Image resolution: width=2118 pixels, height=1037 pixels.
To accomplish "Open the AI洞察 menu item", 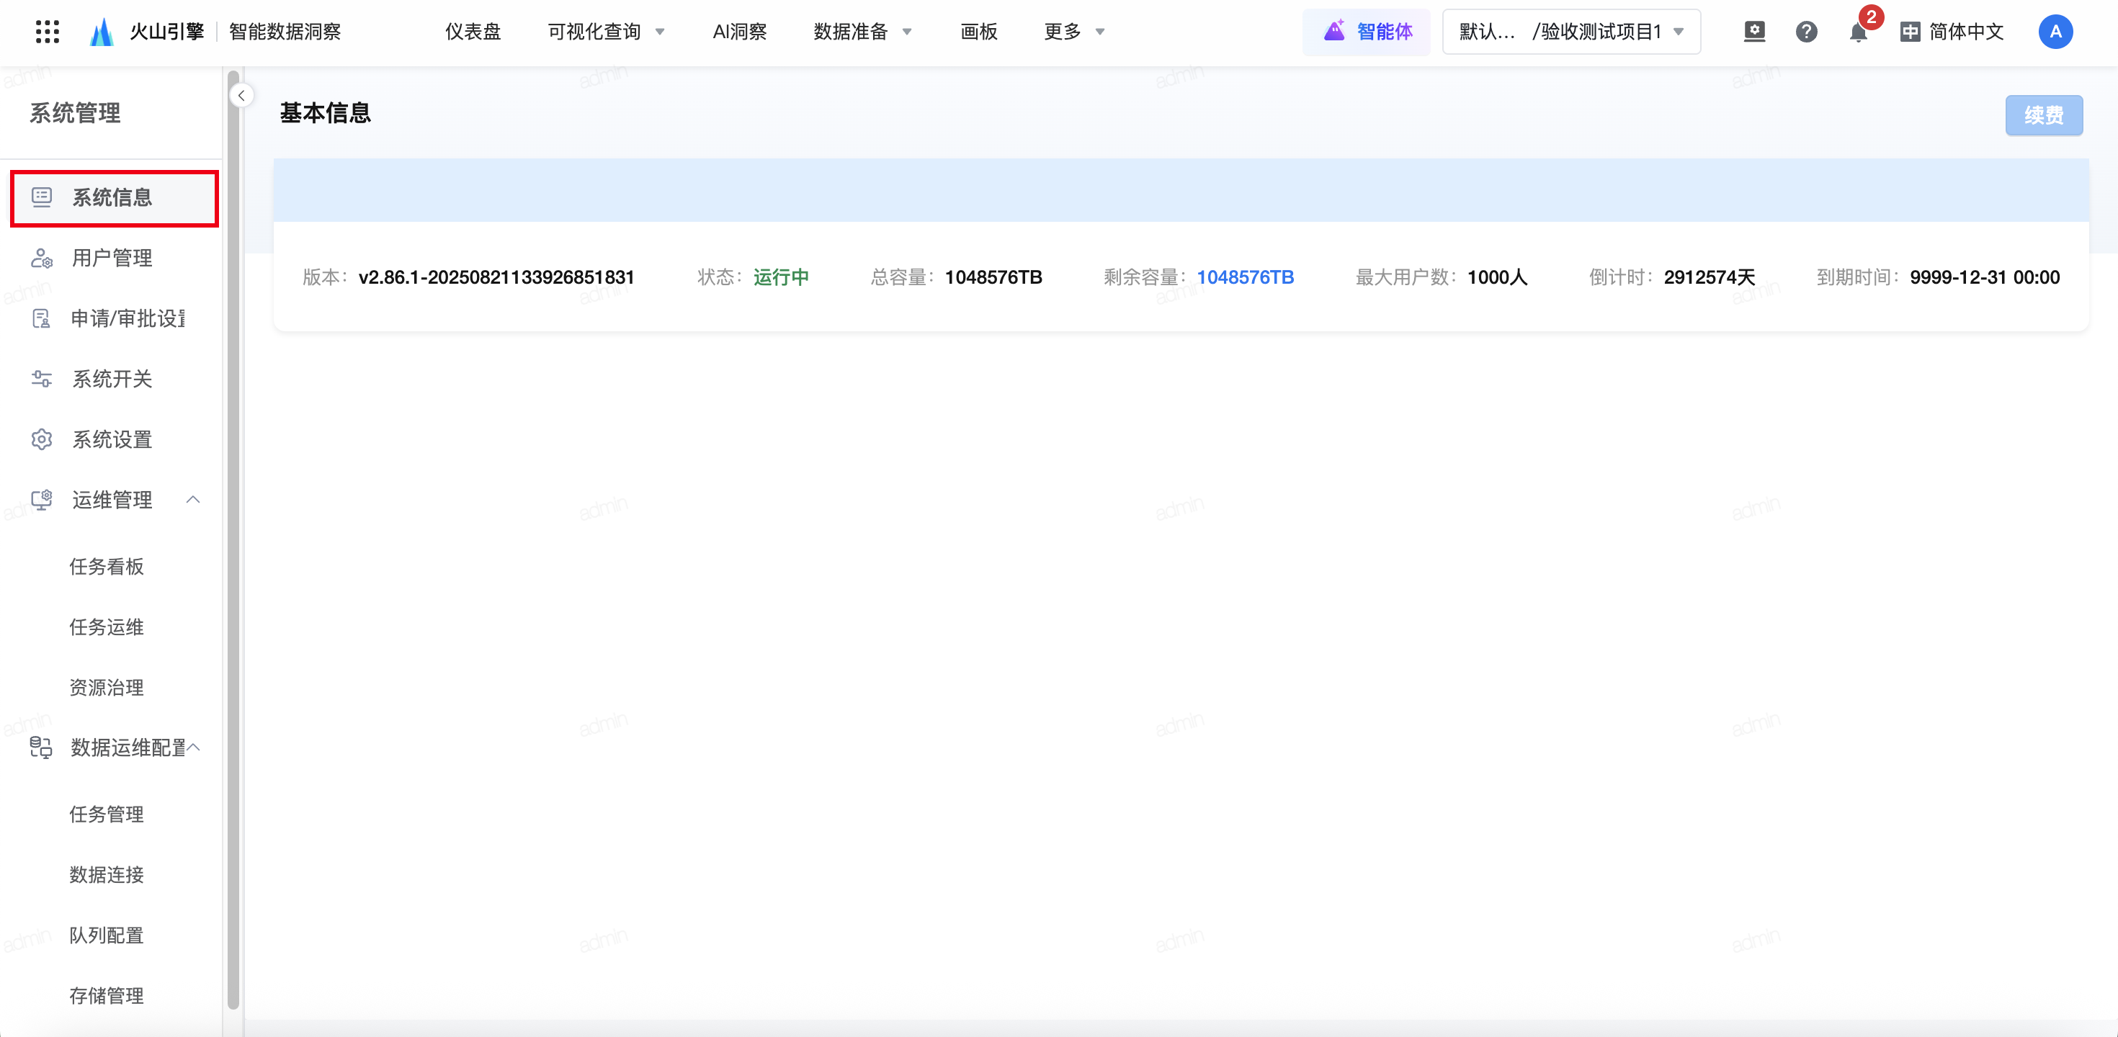I will click(x=739, y=32).
